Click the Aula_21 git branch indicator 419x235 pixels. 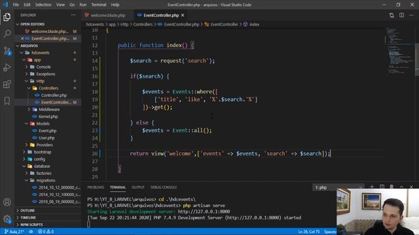point(14,232)
